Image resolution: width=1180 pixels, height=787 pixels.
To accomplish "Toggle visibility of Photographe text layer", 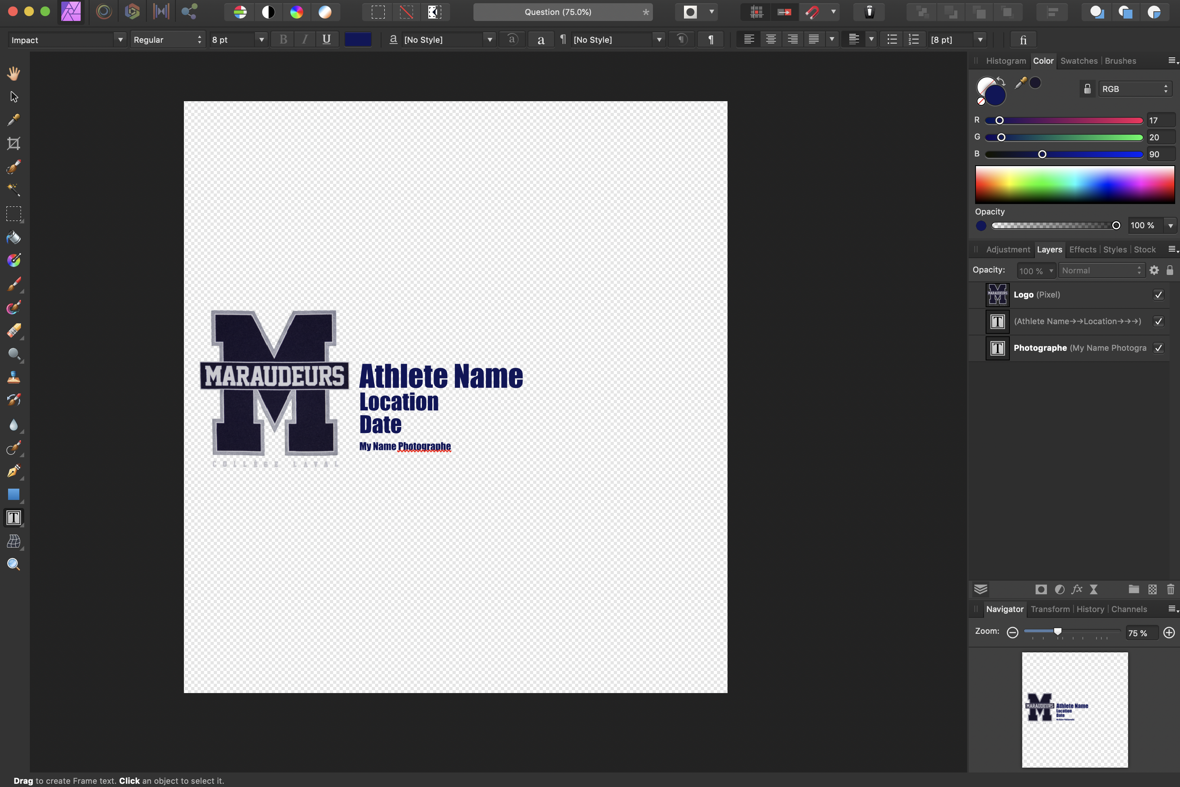I will 1158,348.
